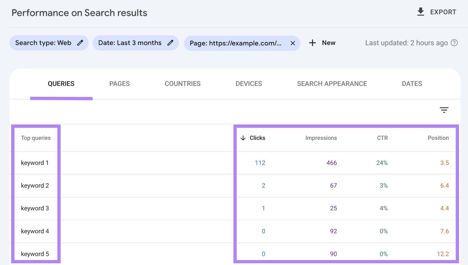The height and width of the screenshot is (265, 468).
Task: Click the 112 clicks value for keyword 1
Action: [260, 163]
